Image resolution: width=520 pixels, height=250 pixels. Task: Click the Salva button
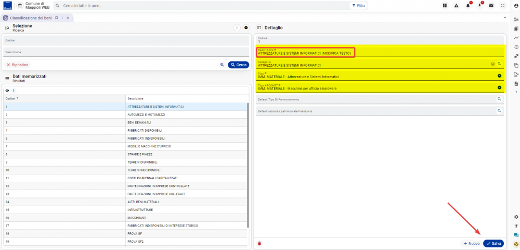coord(493,243)
